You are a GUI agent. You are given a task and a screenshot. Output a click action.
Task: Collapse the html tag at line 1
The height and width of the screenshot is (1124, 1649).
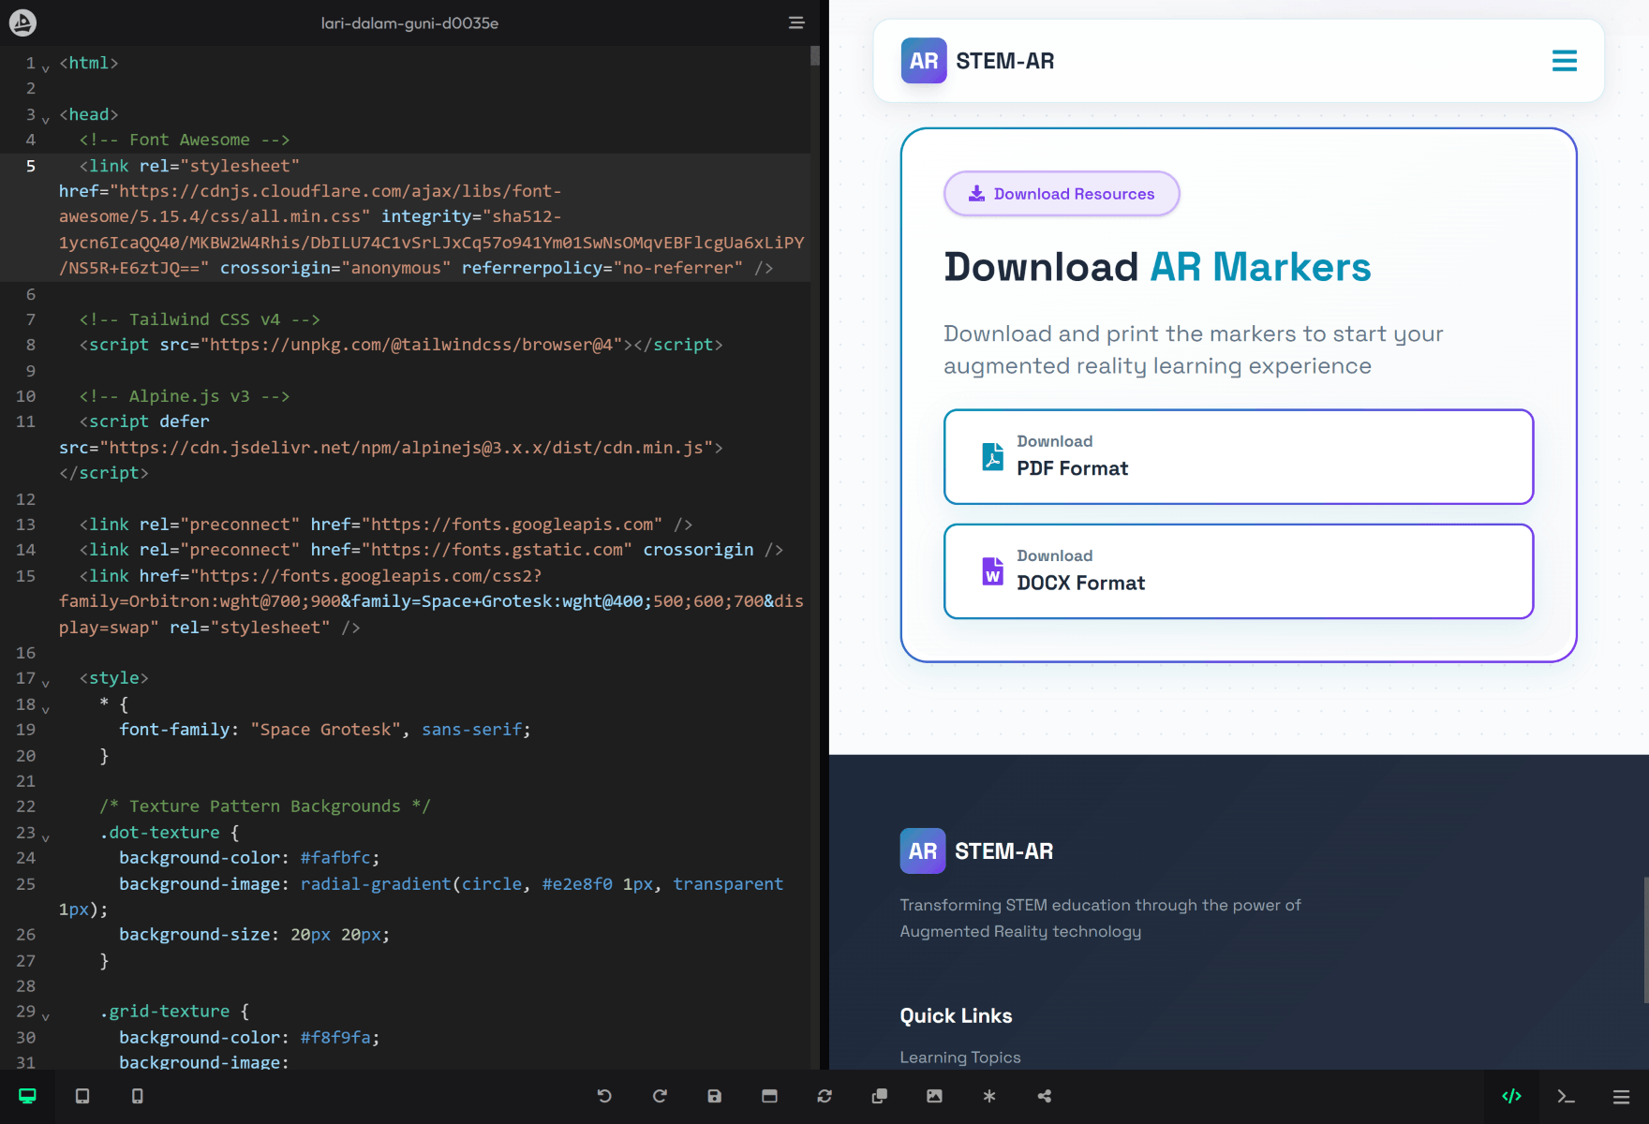pos(46,67)
